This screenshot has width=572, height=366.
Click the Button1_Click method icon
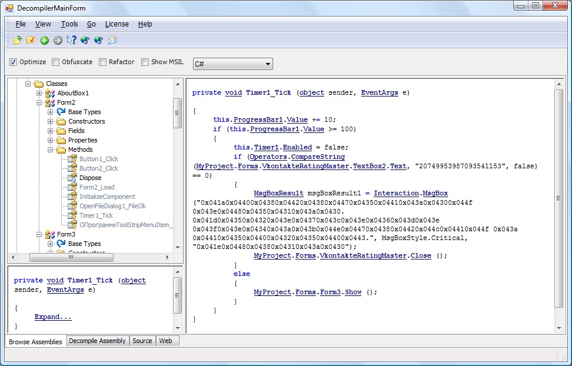(x=72, y=159)
